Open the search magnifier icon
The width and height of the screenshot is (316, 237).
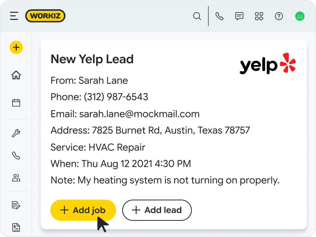coord(197,16)
